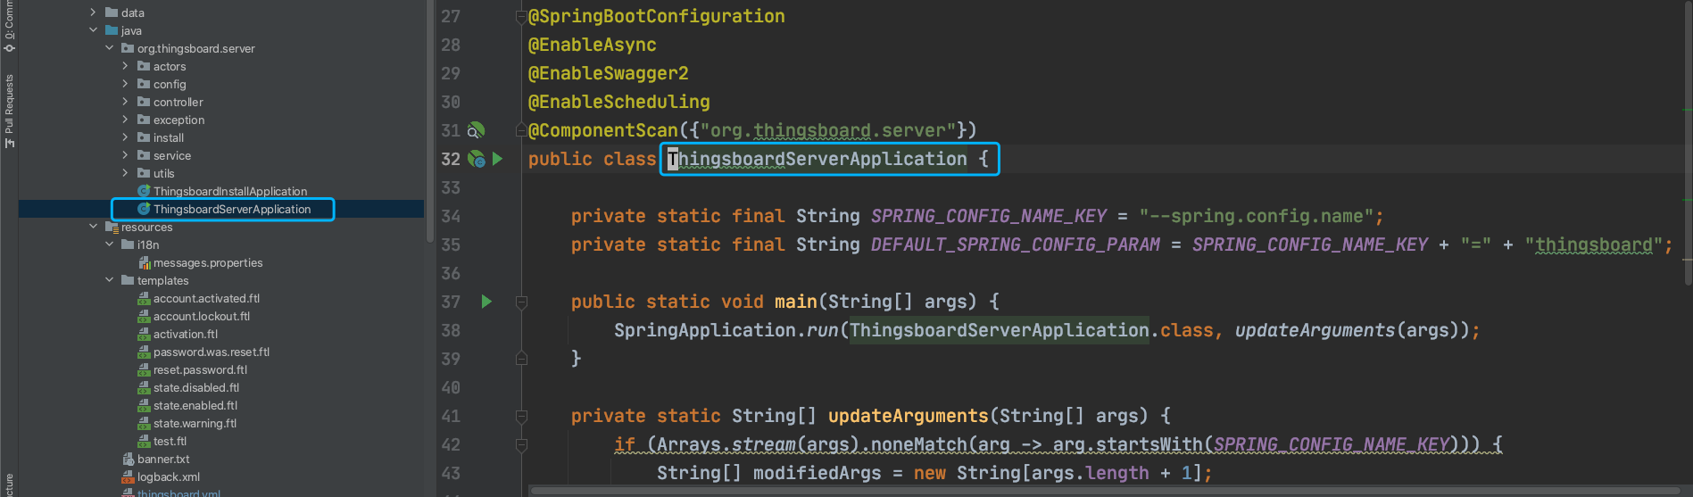Click the main method name

click(x=796, y=302)
